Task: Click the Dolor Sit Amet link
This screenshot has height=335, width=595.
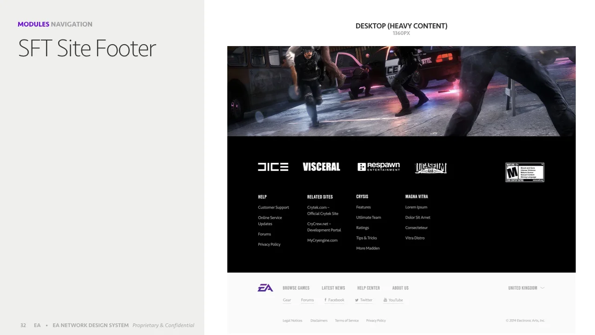Action: click(418, 218)
